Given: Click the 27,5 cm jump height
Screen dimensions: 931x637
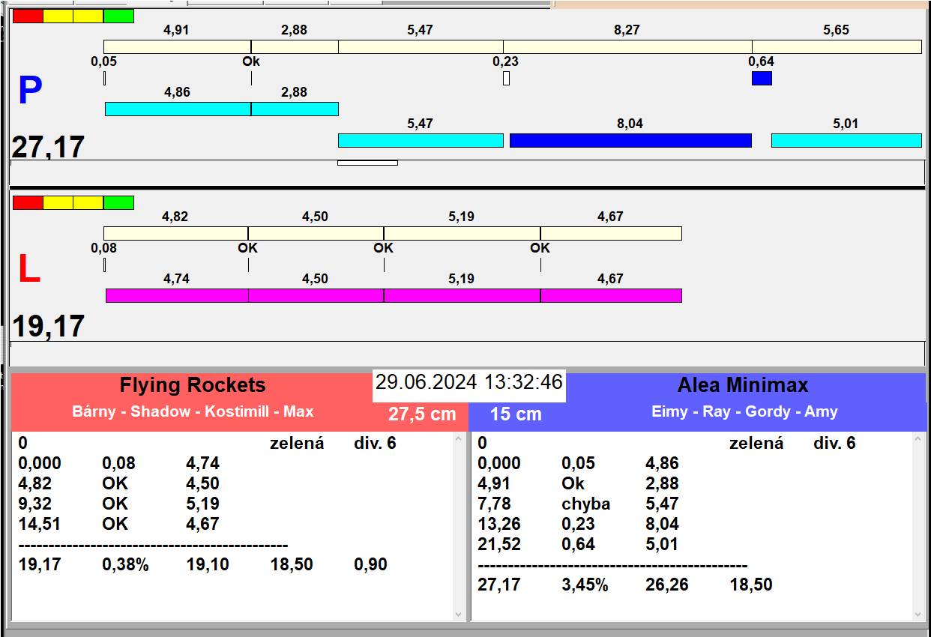Looking at the screenshot, I should tap(422, 414).
